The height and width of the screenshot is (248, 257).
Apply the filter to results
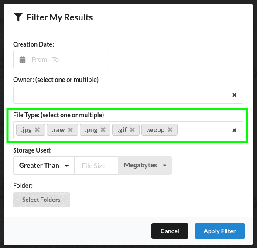tap(220, 231)
